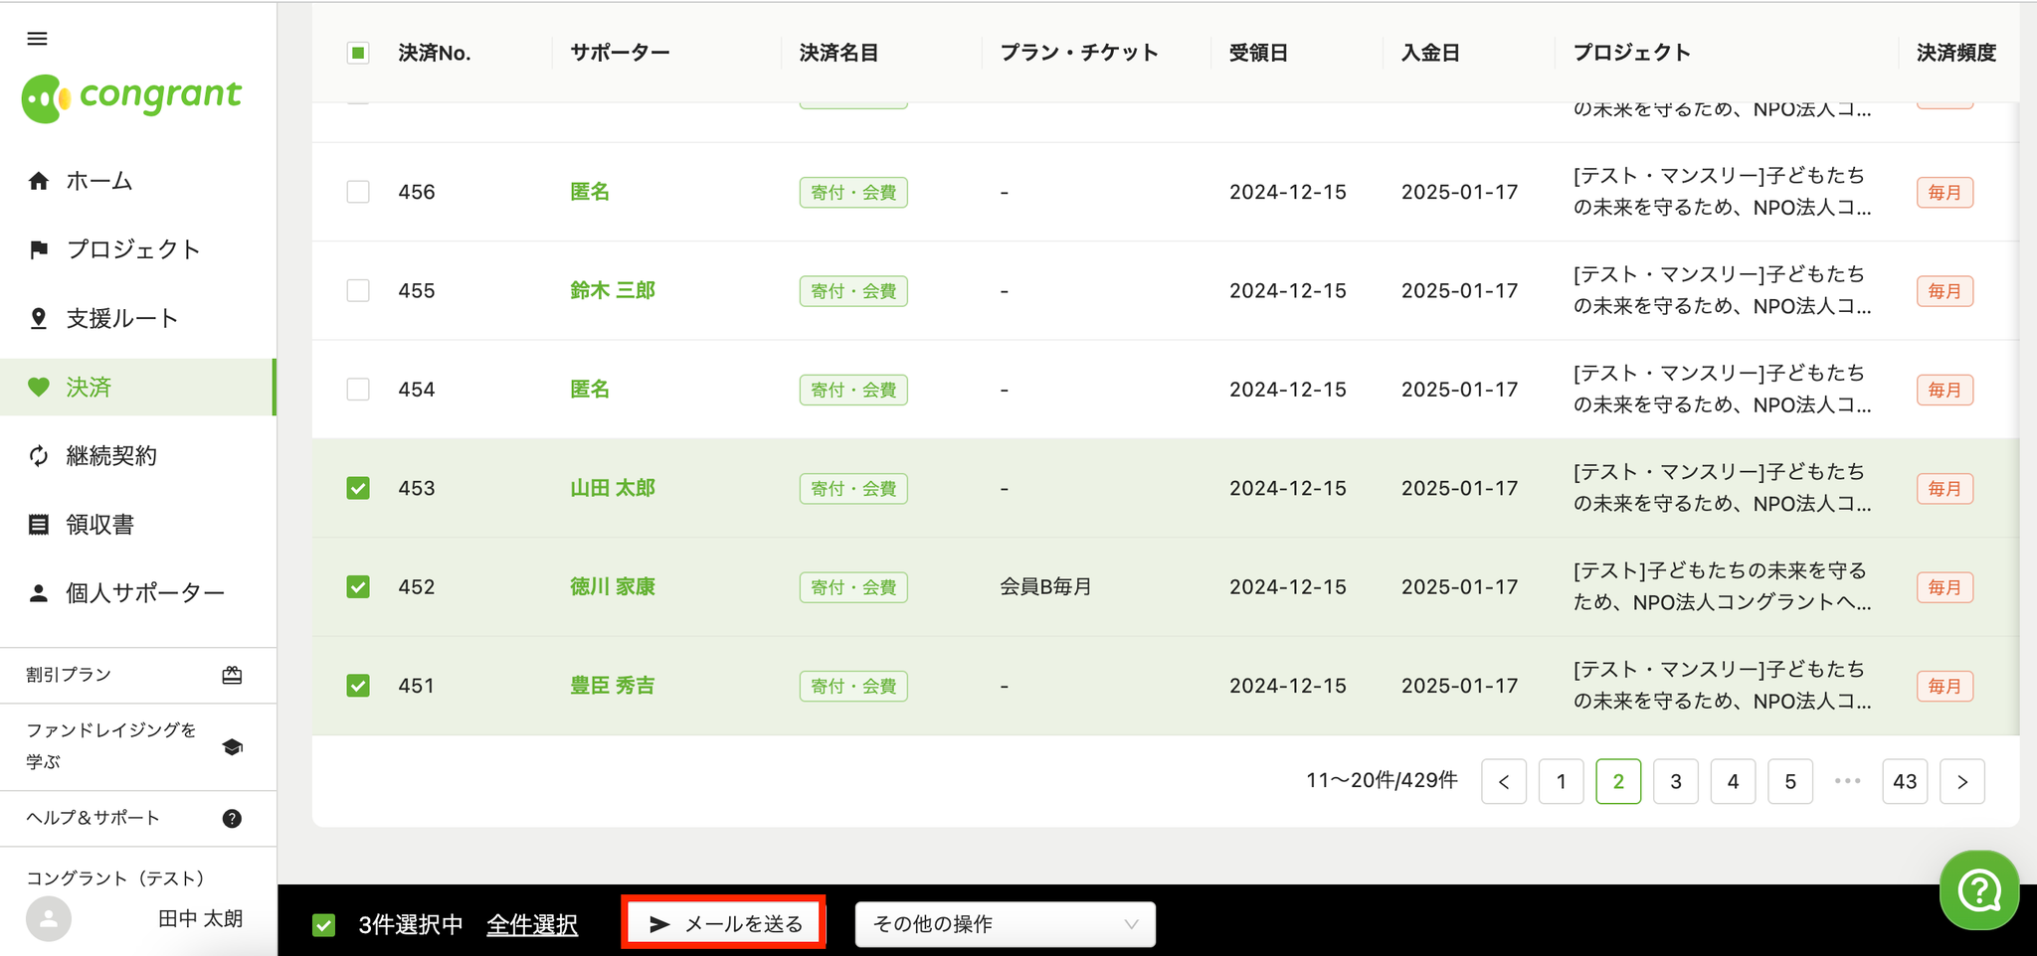Check the row 456 checkbox
The width and height of the screenshot is (2037, 956).
(x=358, y=192)
